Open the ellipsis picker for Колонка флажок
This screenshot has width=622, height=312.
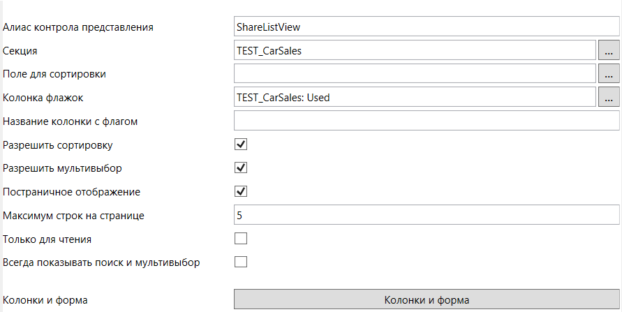609,98
